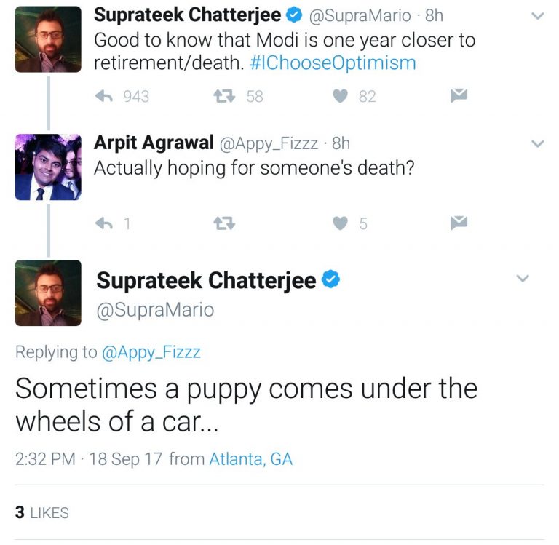Send the #IChooseOptimism tweet via direct message
Screen dimensions: 559x545
(458, 95)
